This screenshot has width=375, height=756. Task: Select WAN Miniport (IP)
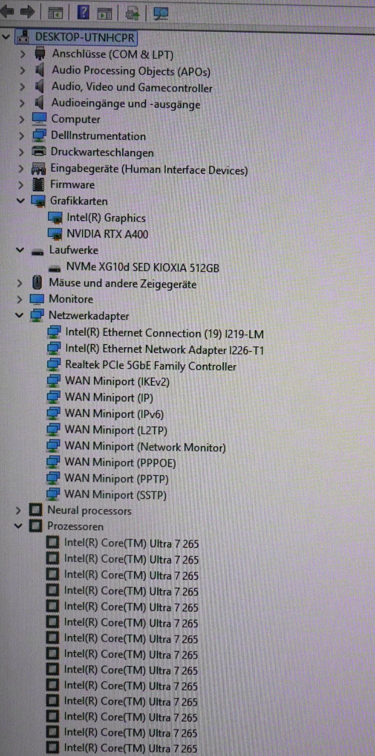(x=109, y=397)
